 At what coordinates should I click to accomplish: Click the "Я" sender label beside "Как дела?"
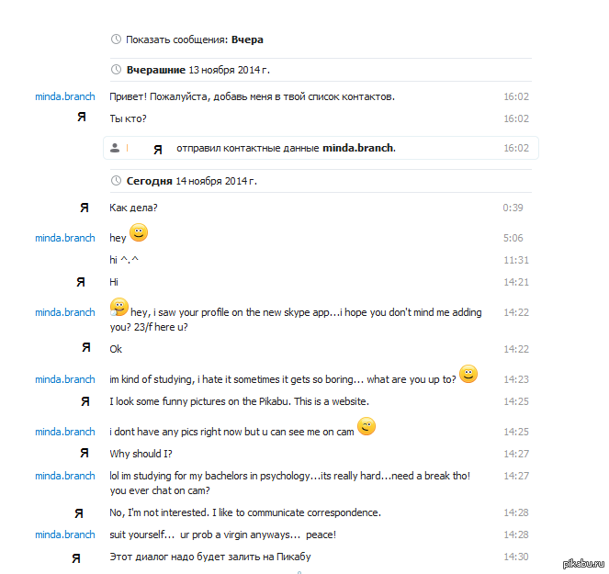pos(85,208)
